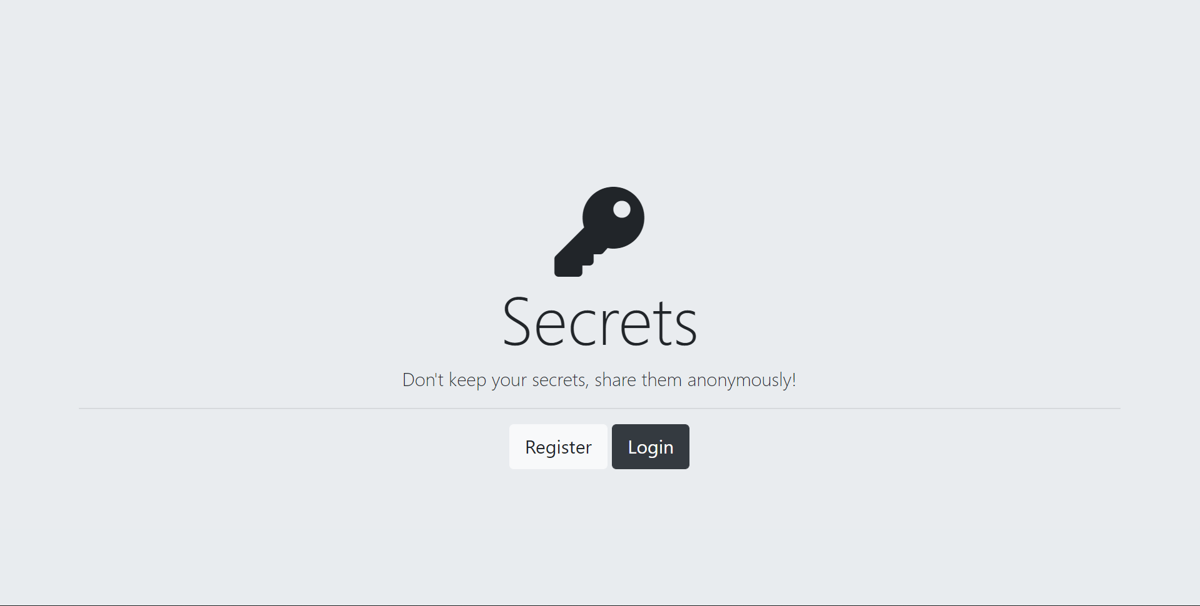Click the word "Don't" in the tagline
This screenshot has width=1200, height=606.
[x=423, y=380]
